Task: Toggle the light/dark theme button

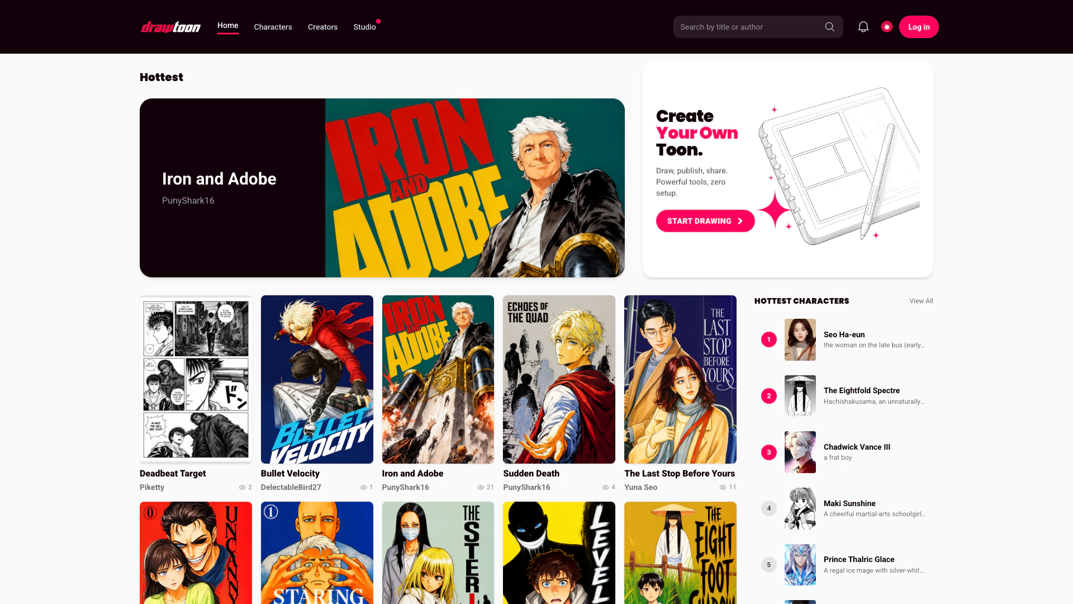Action: click(x=887, y=27)
